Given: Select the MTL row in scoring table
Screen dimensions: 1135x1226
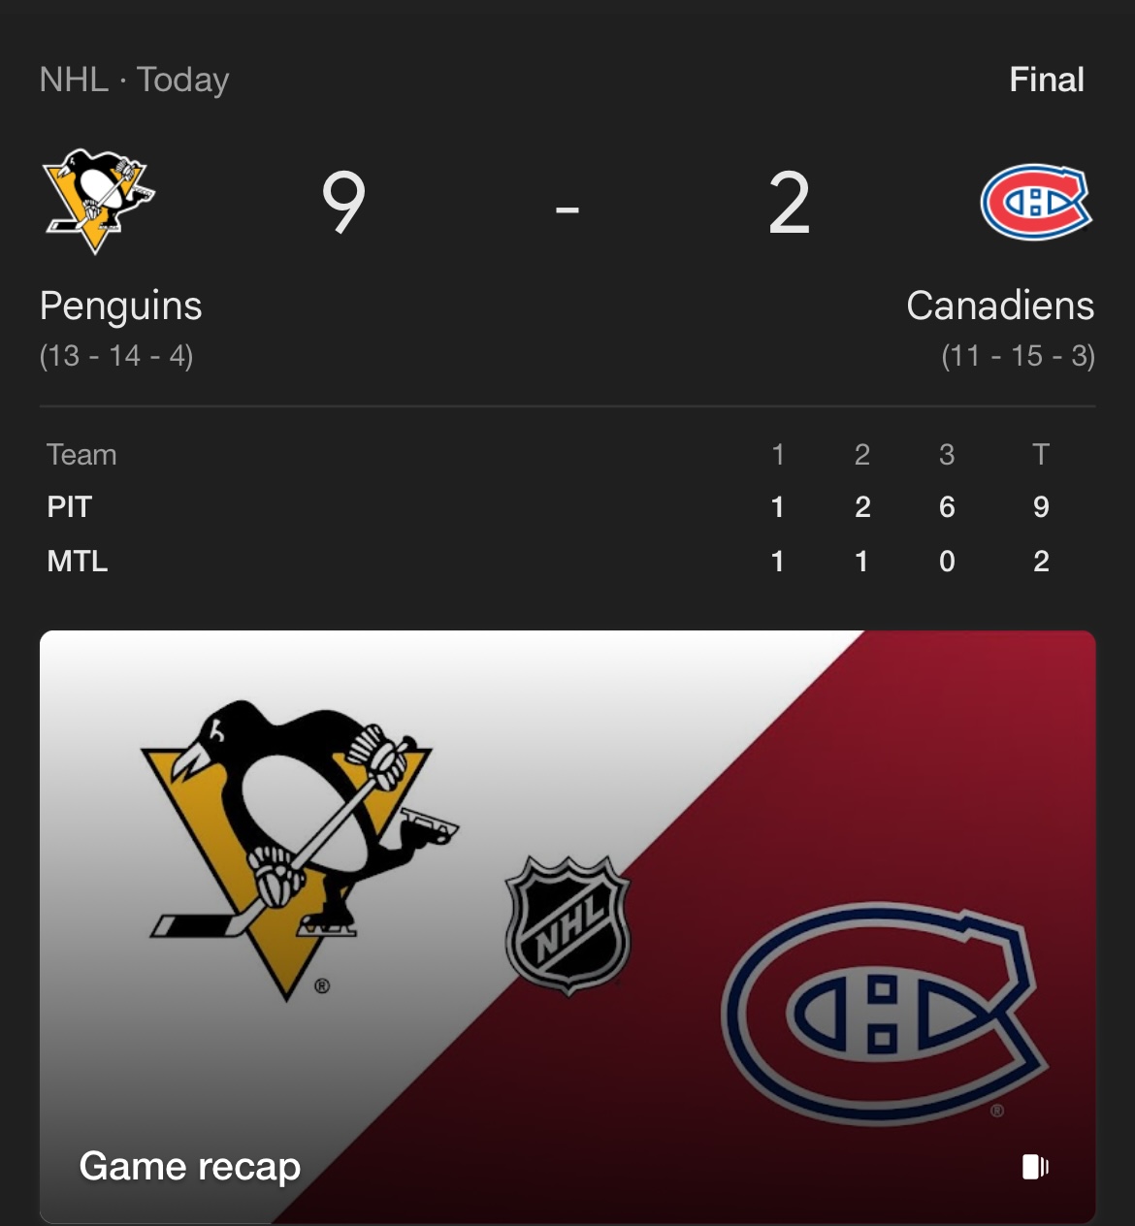Looking at the screenshot, I should pos(567,561).
